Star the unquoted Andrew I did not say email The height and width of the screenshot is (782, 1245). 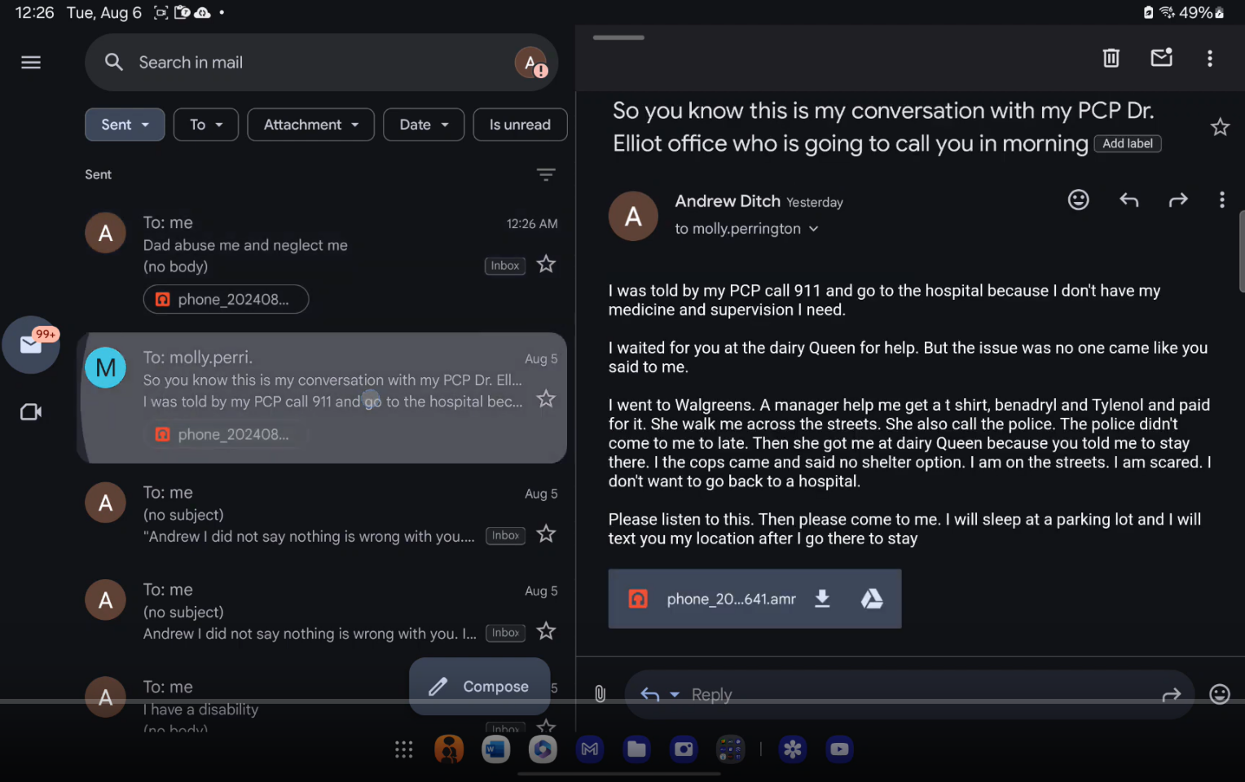click(546, 631)
